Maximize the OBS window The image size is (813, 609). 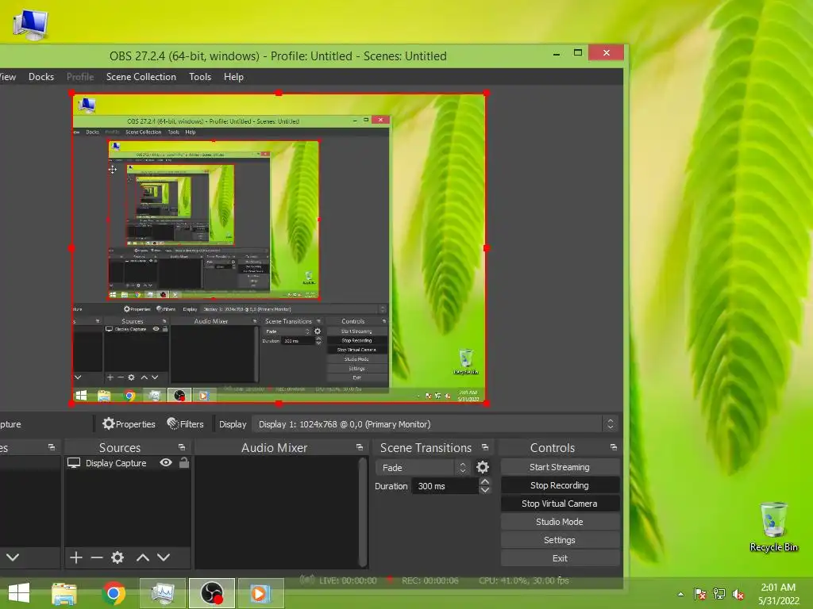pyautogui.click(x=578, y=53)
